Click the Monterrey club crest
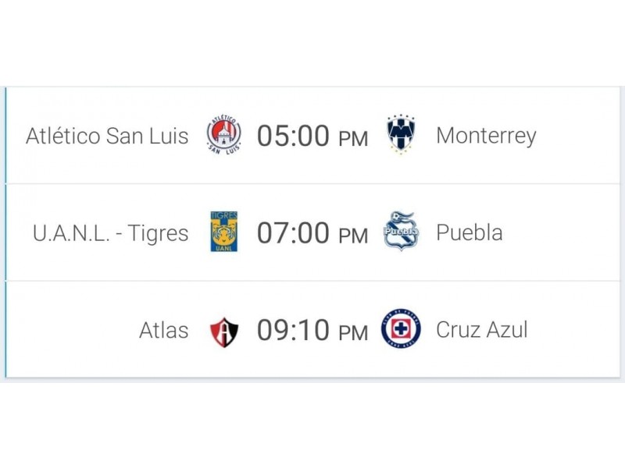 [401, 135]
